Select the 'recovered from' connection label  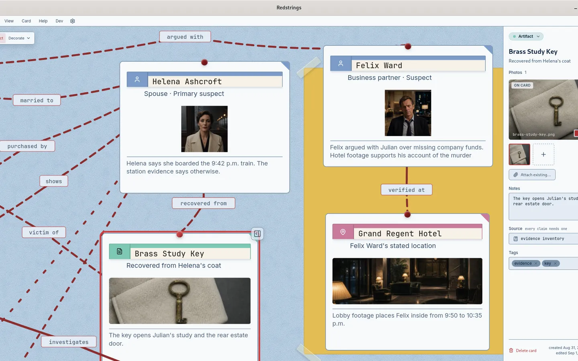[x=204, y=203]
